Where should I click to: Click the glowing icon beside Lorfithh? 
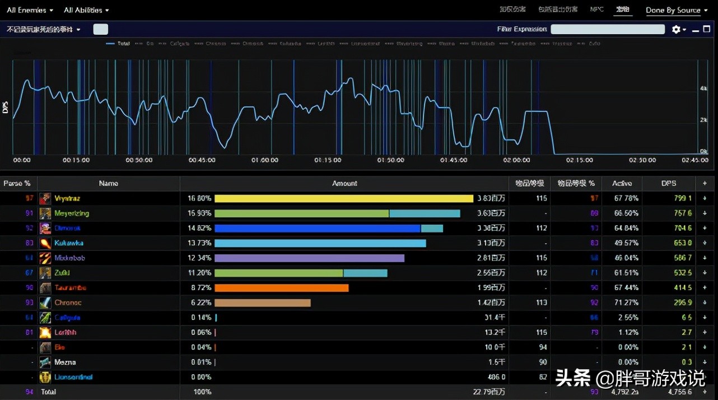[x=45, y=333]
